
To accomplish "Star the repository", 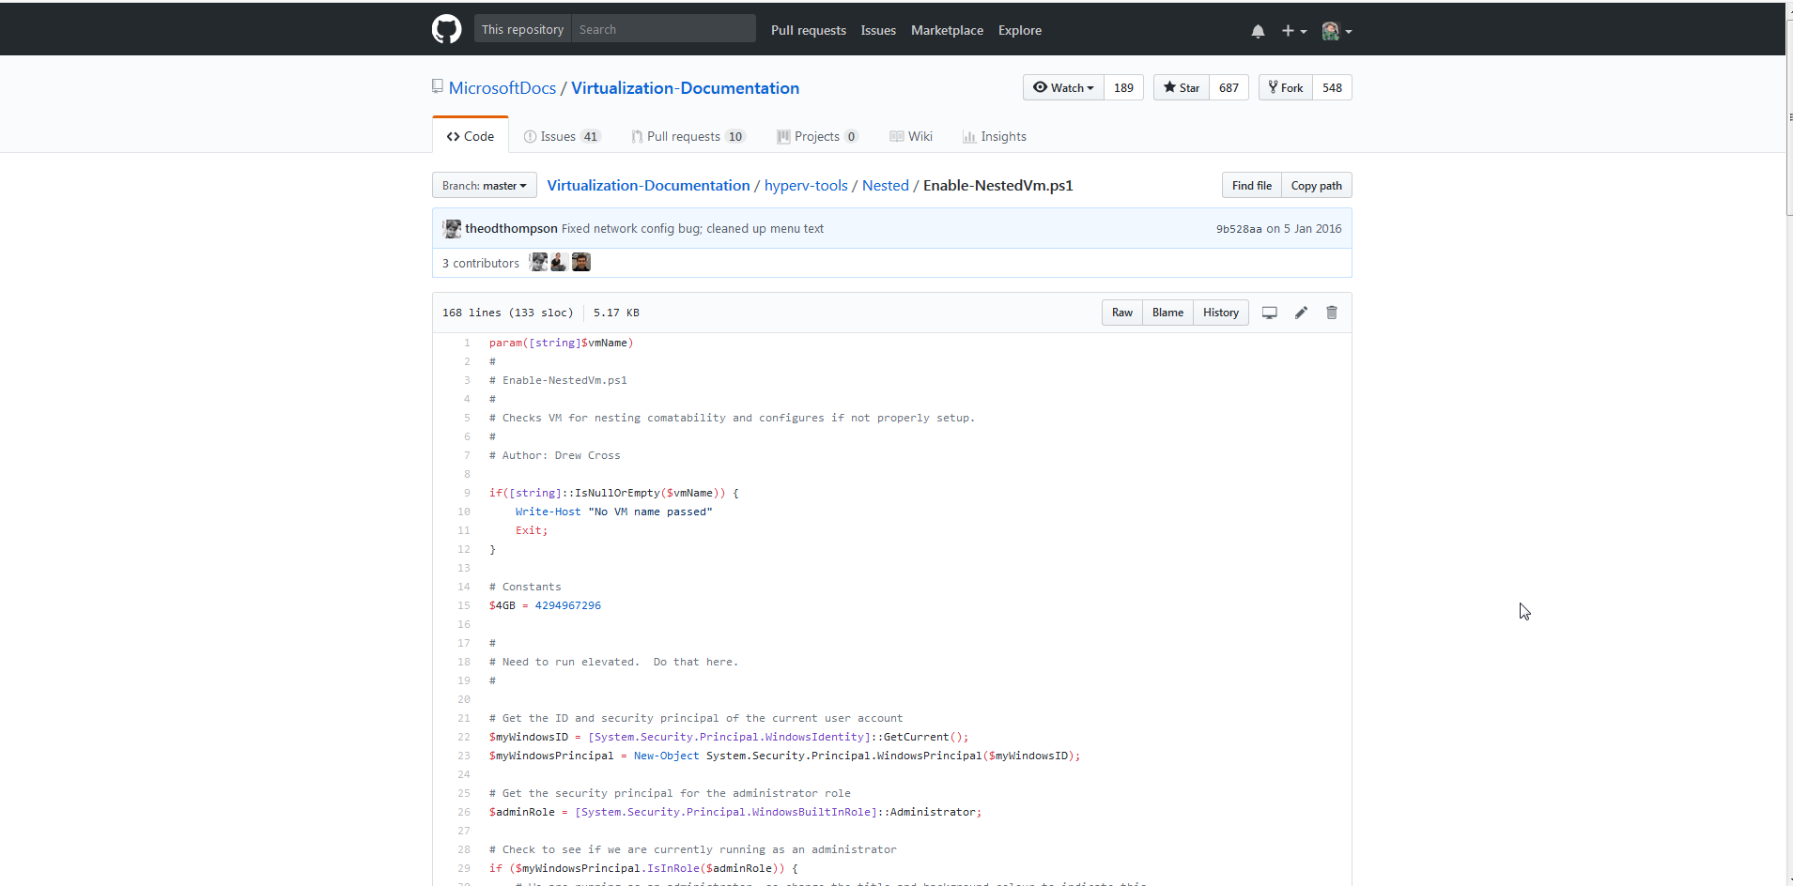I will click(1181, 87).
